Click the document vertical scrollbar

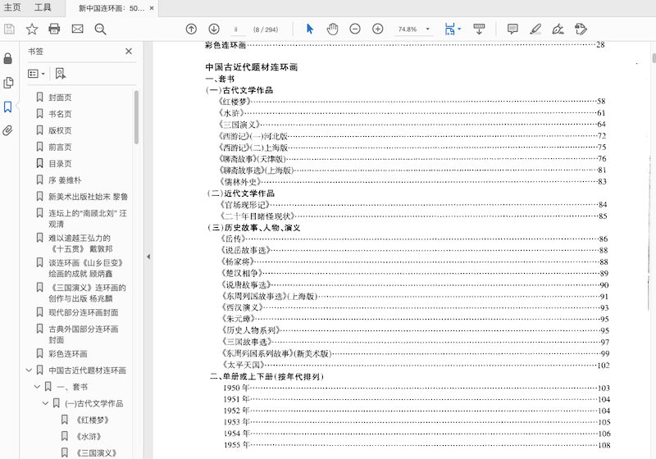click(653, 58)
